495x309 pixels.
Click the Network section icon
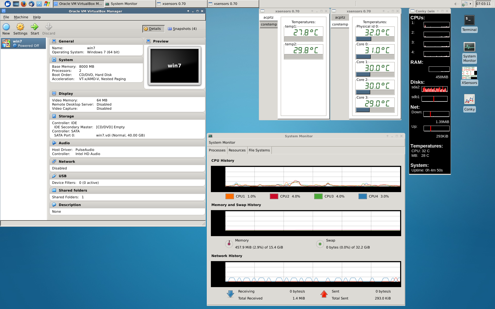(54, 161)
